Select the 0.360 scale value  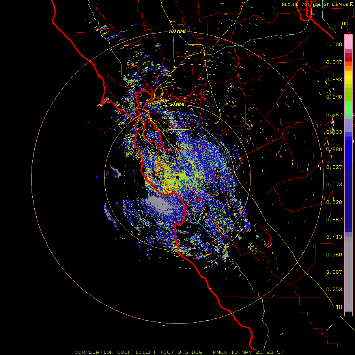(x=334, y=255)
